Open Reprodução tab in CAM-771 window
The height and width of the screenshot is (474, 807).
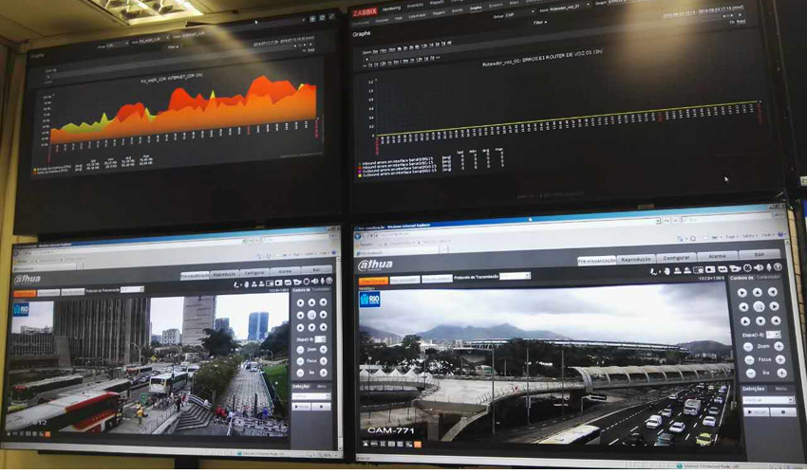637,259
